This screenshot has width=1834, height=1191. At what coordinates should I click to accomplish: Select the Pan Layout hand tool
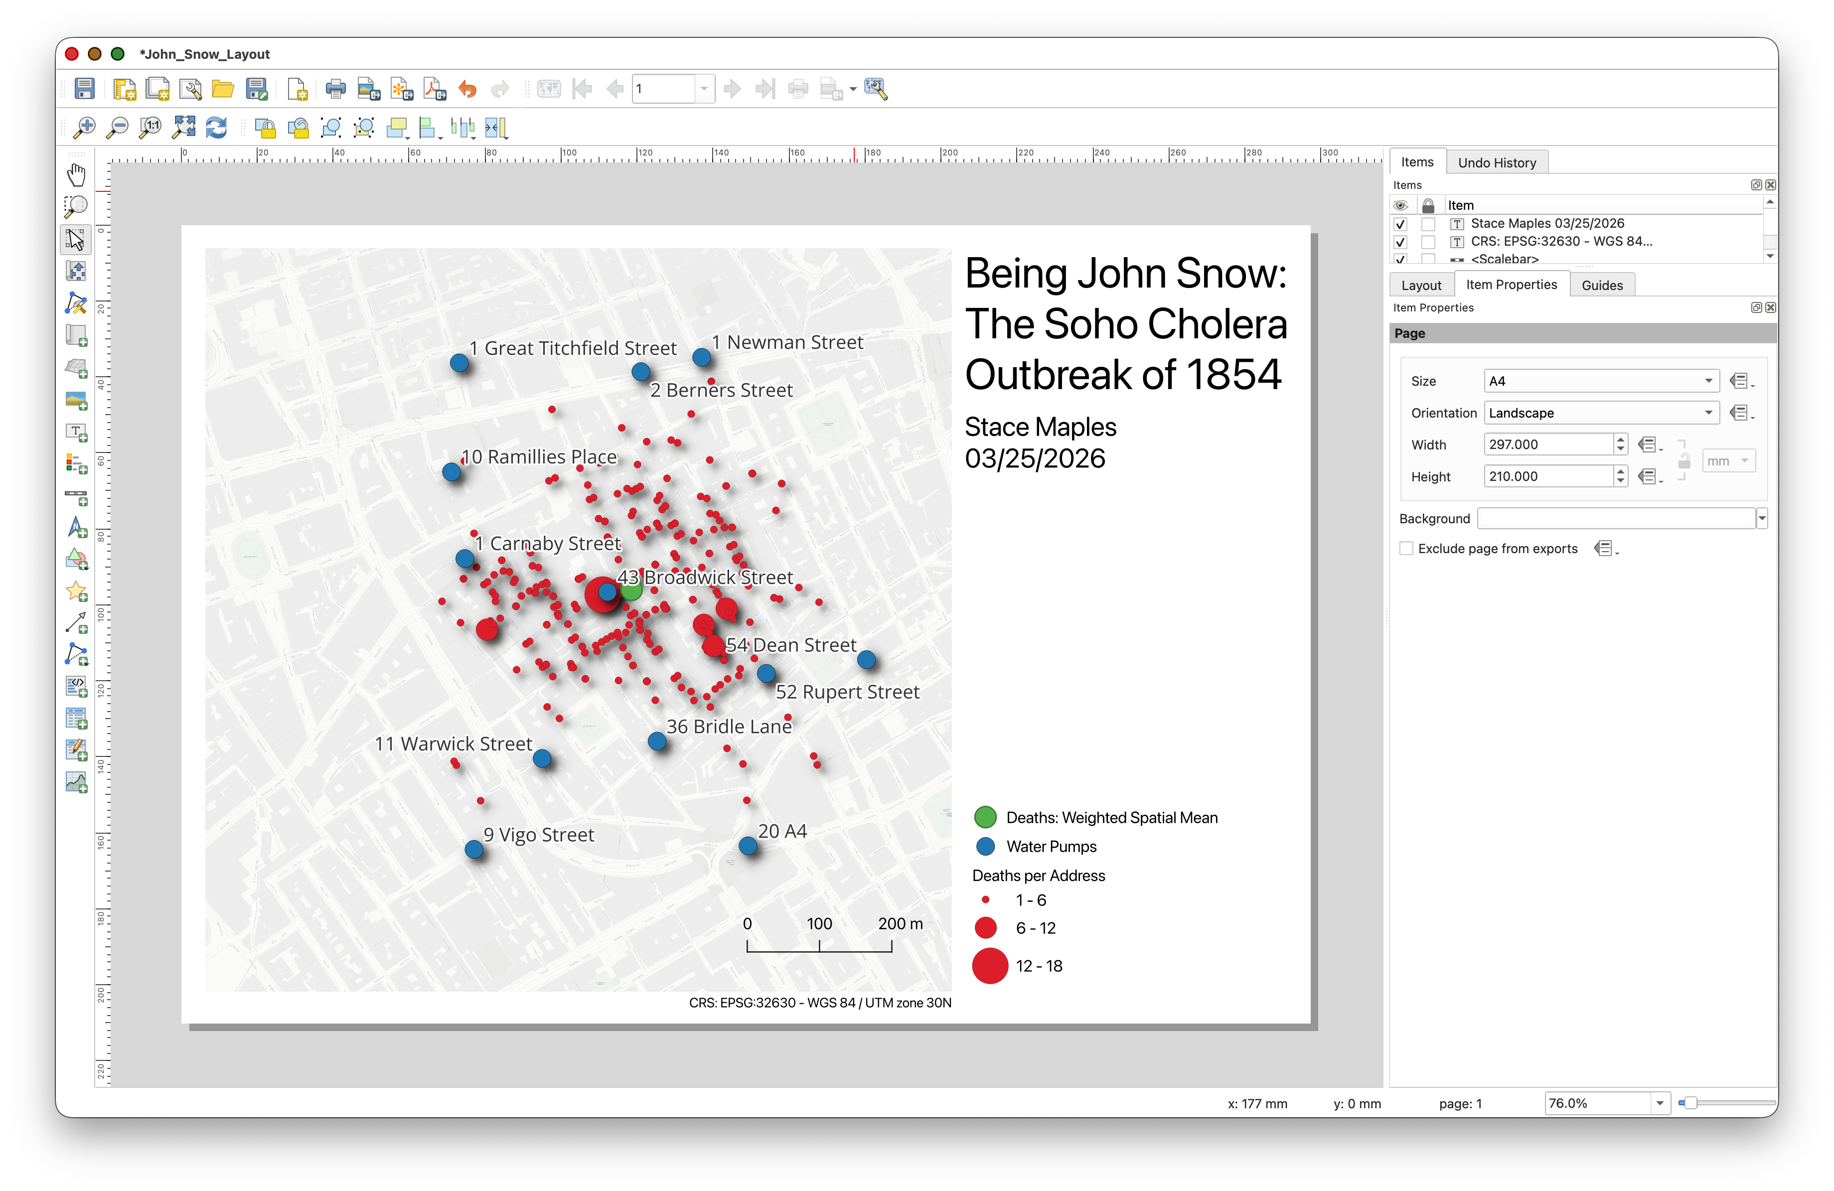tap(76, 175)
